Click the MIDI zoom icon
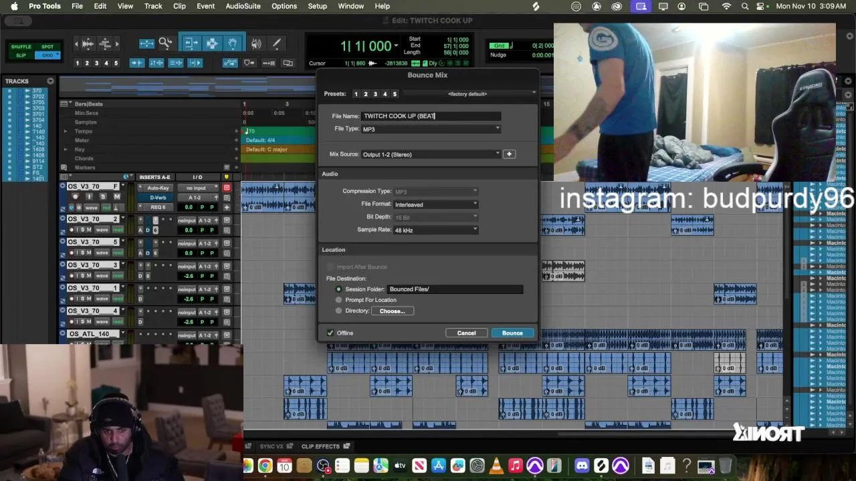The height and width of the screenshot is (481, 856). (x=105, y=43)
